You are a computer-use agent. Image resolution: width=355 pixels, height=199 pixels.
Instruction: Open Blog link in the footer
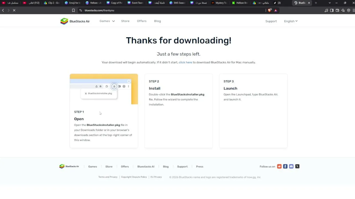click(166, 167)
